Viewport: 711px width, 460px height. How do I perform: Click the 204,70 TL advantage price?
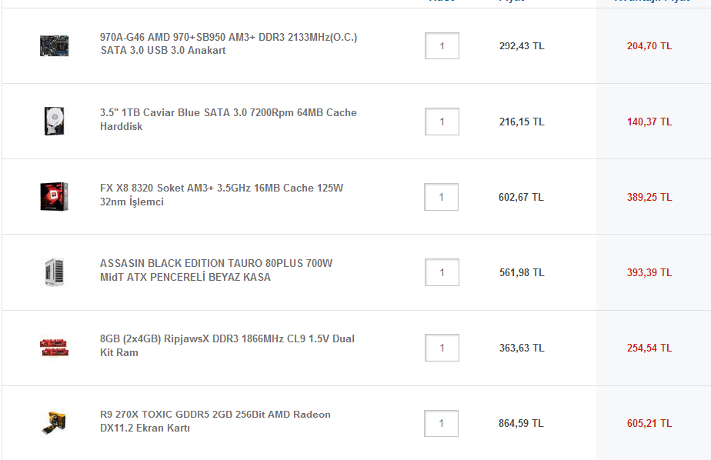[x=649, y=46]
